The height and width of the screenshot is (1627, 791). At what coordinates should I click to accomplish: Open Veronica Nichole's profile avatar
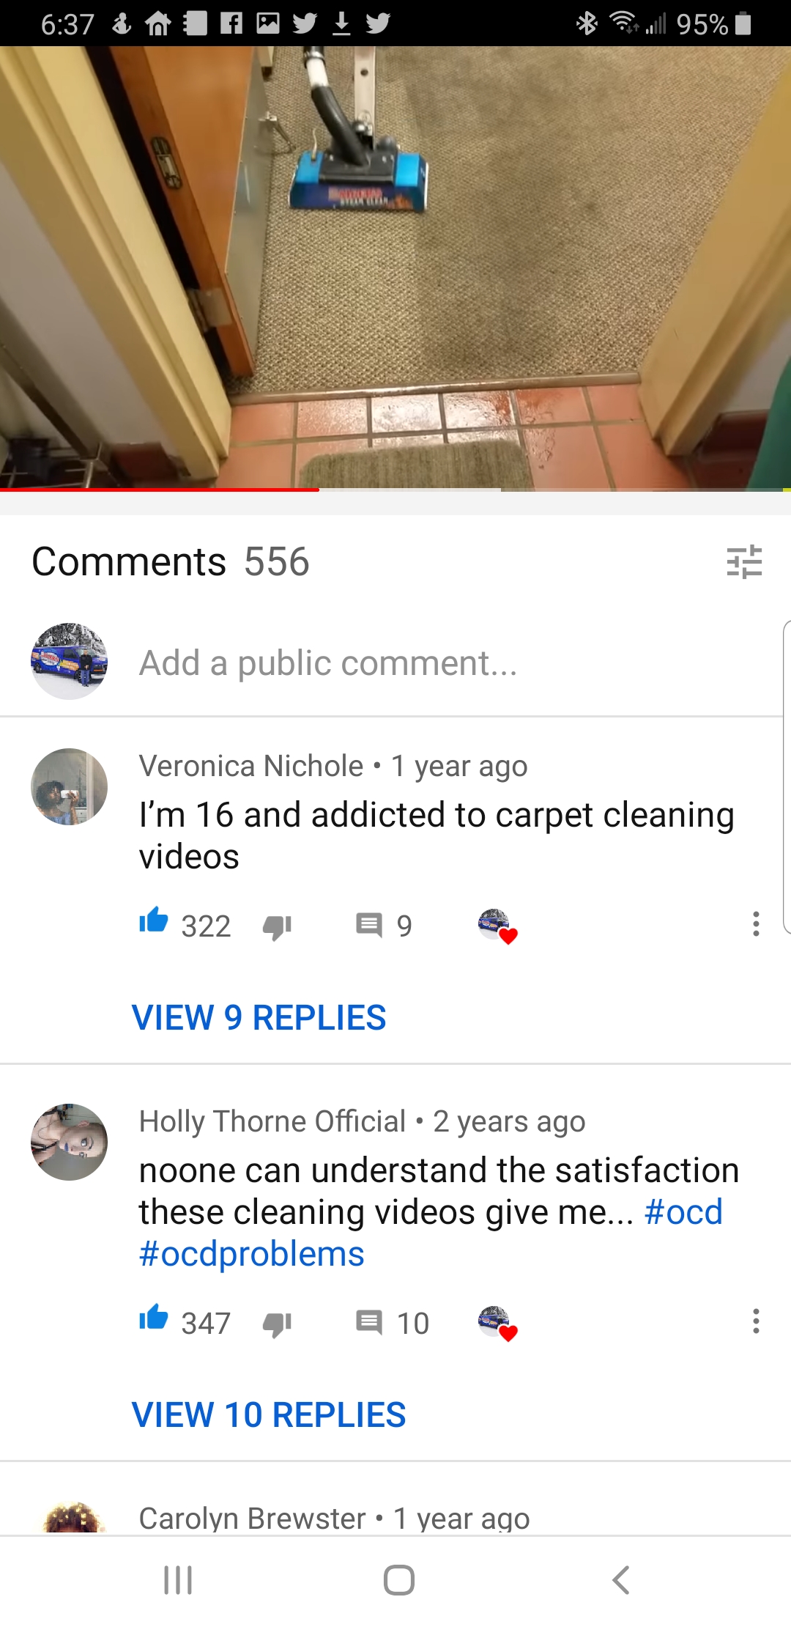point(69,786)
